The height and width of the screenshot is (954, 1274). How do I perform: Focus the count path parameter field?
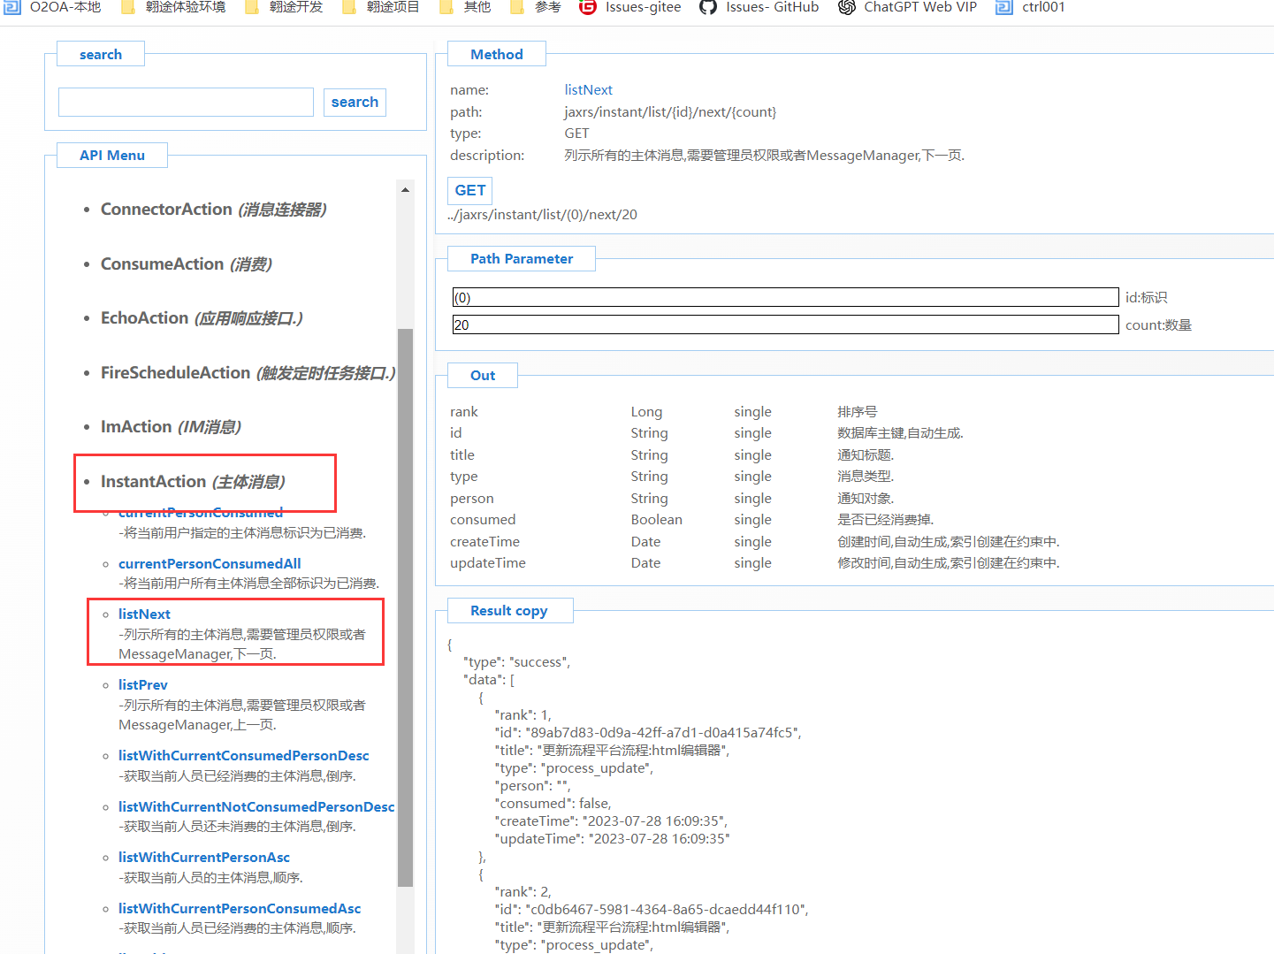[x=785, y=325]
